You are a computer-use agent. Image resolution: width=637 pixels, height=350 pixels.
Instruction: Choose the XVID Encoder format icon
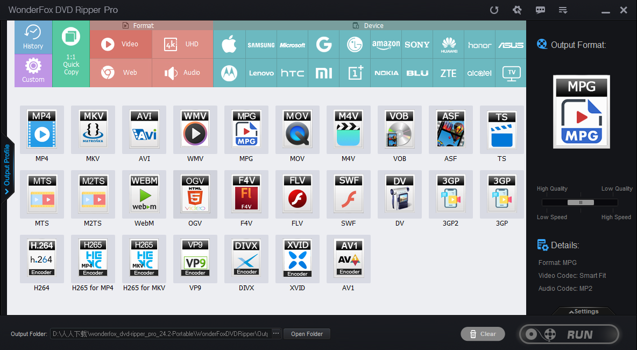297,258
